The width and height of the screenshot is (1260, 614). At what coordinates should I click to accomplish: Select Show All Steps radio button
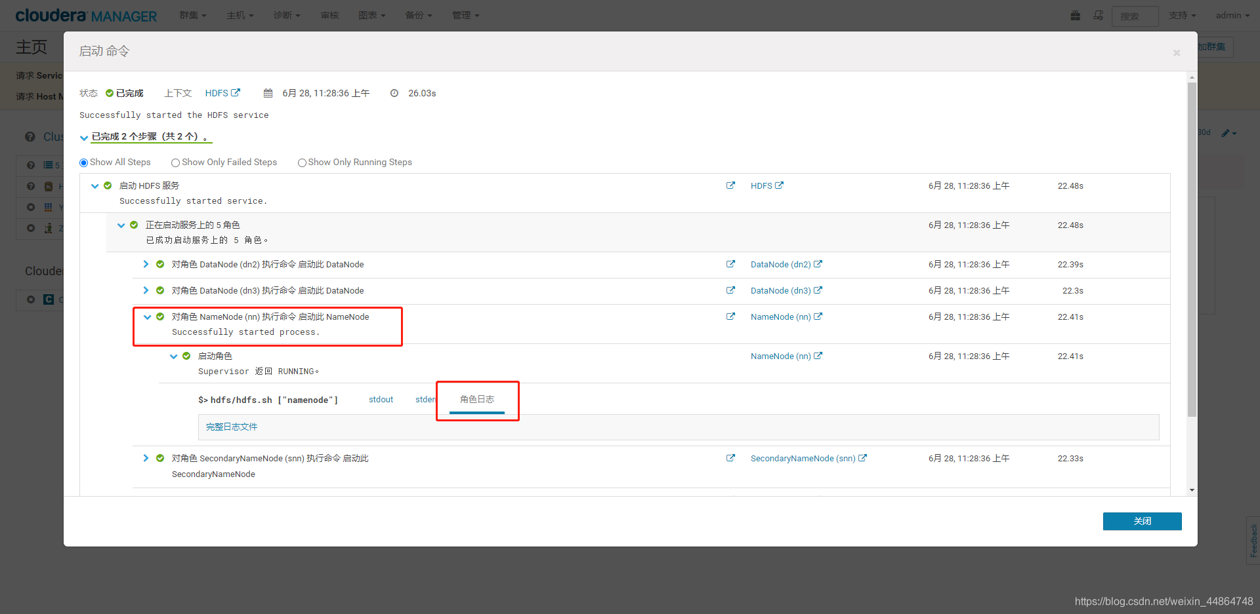click(x=83, y=163)
